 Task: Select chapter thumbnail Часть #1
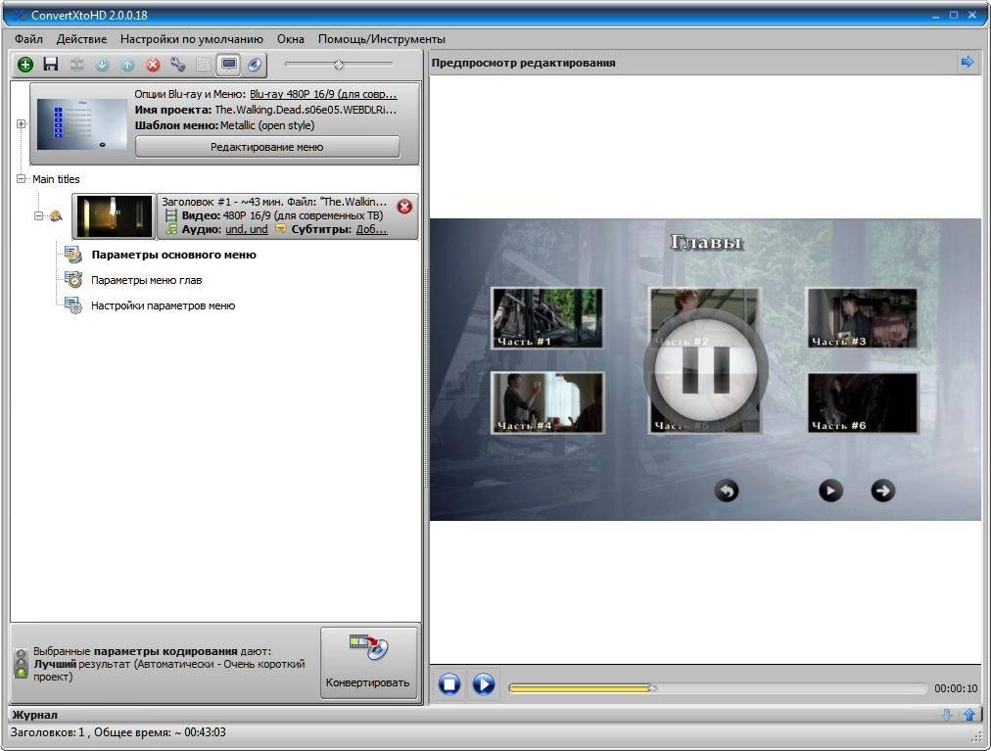click(547, 318)
